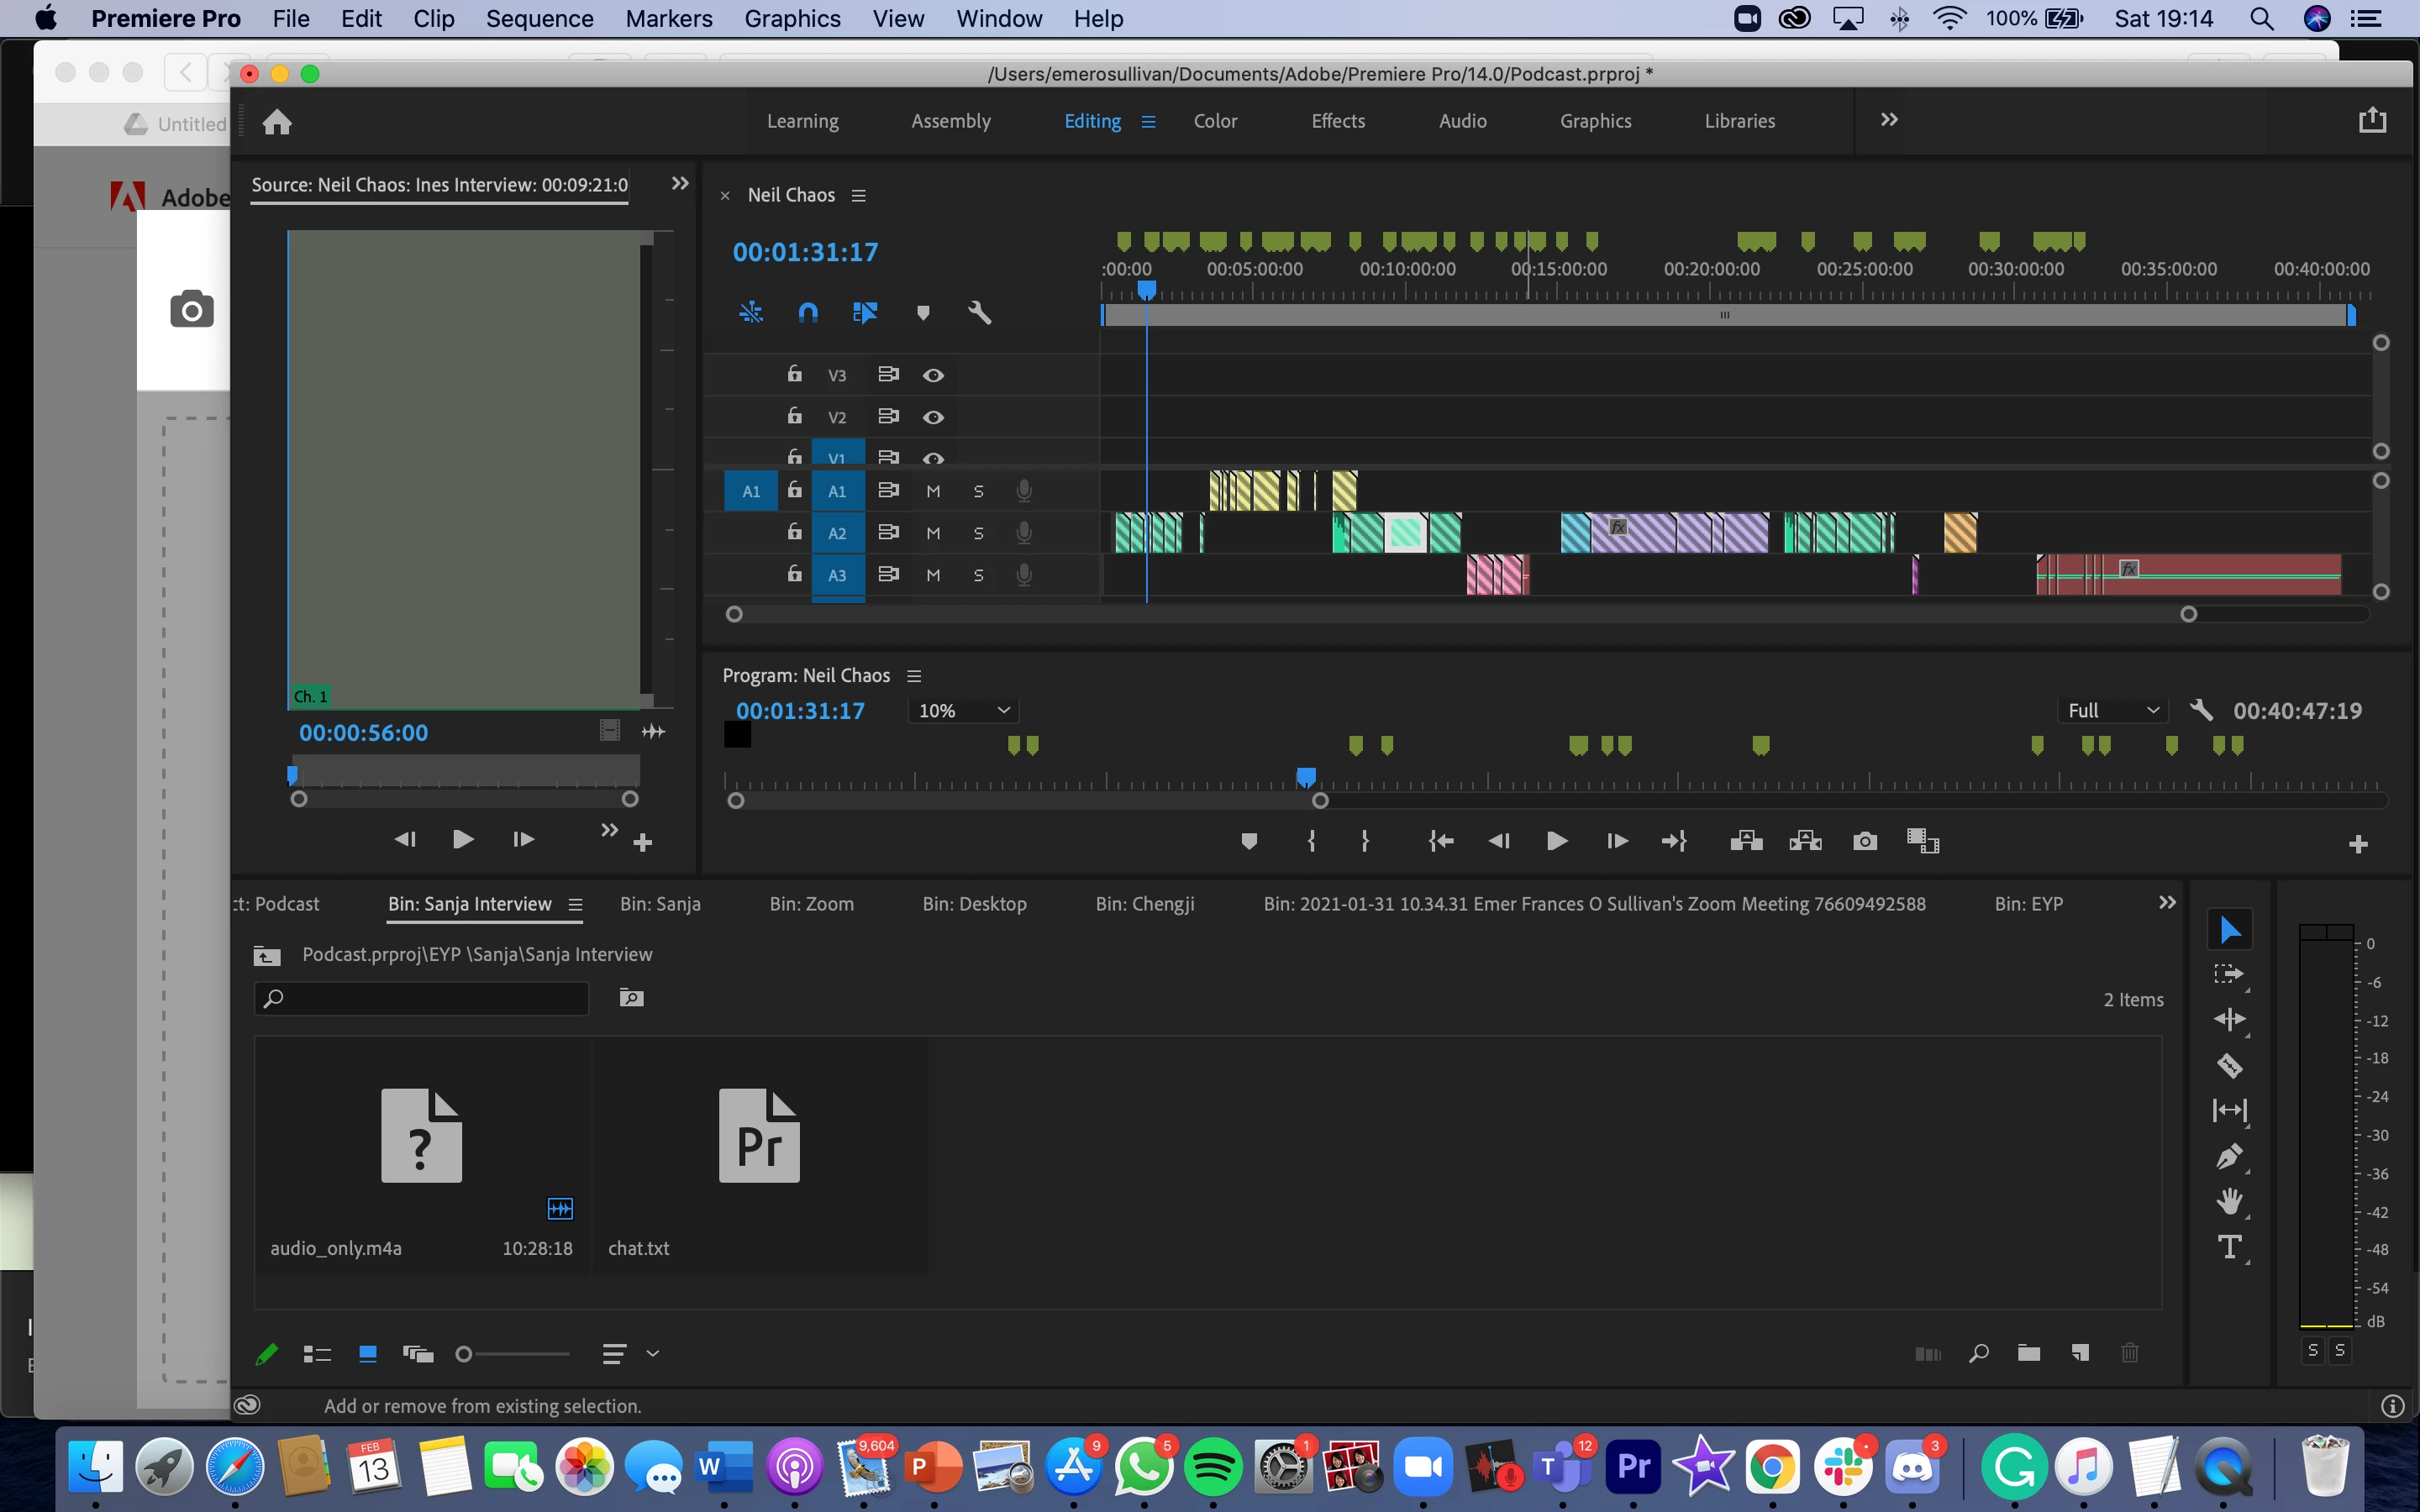The image size is (2420, 1512).
Task: Open the 10% zoom level dropdown
Action: [x=964, y=710]
